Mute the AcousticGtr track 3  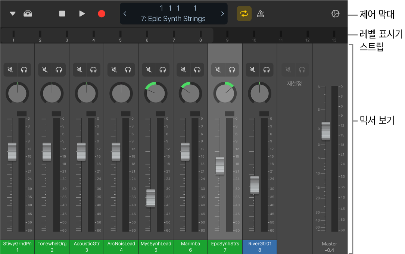(x=80, y=70)
